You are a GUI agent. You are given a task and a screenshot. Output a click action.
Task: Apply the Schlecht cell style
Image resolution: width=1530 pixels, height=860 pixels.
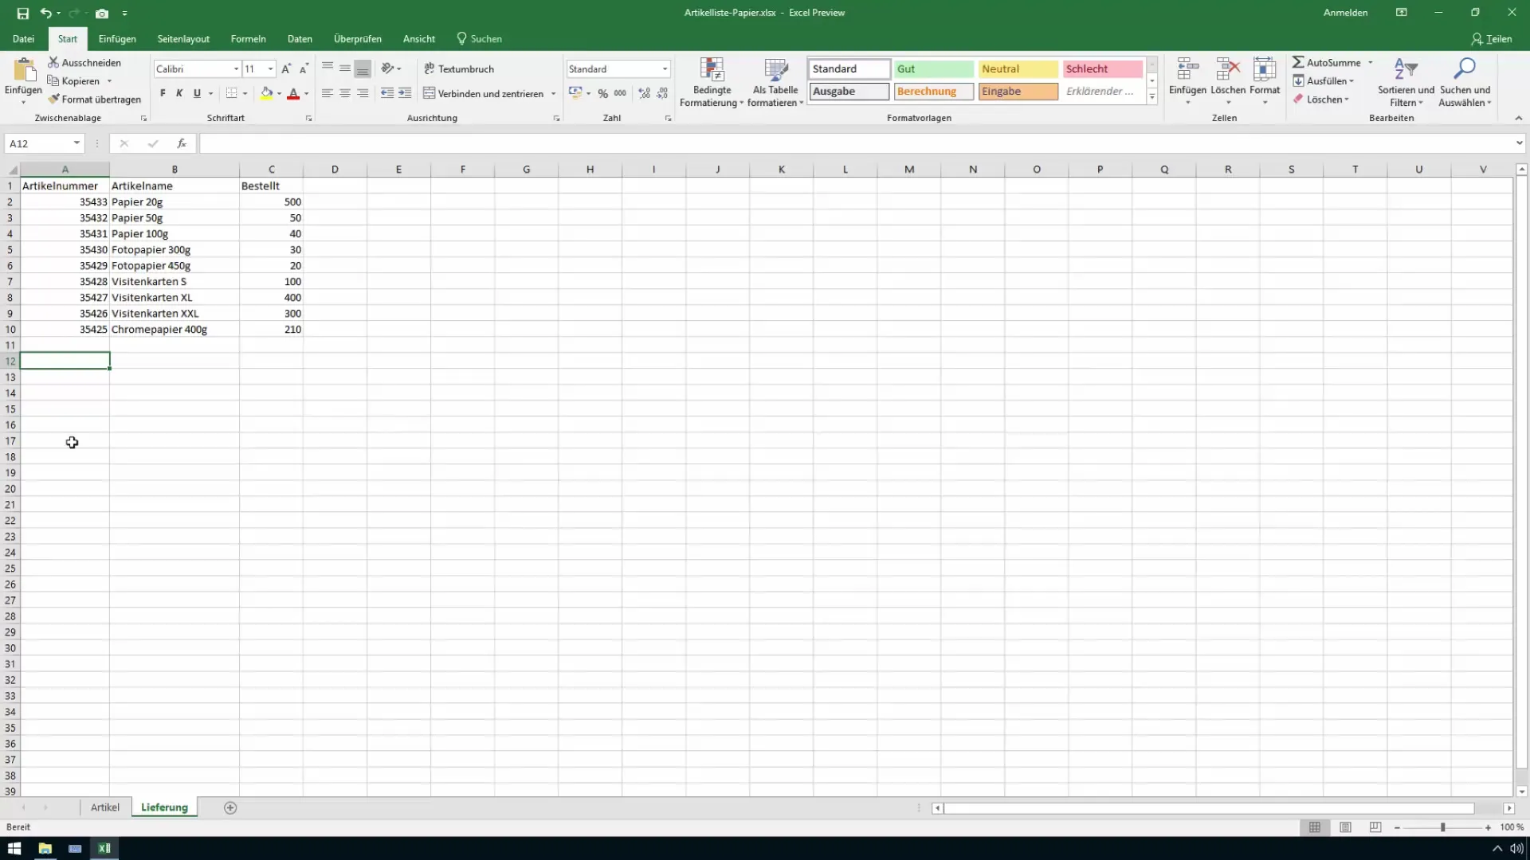click(1102, 69)
